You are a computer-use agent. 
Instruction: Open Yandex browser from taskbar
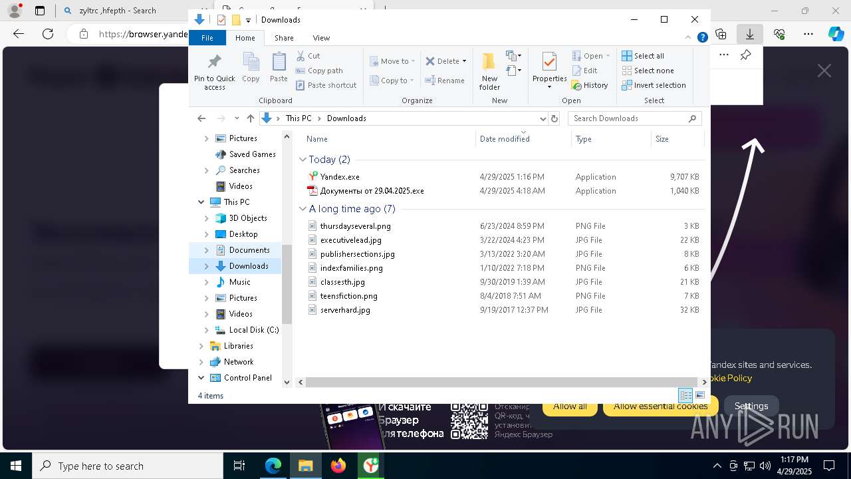click(370, 466)
